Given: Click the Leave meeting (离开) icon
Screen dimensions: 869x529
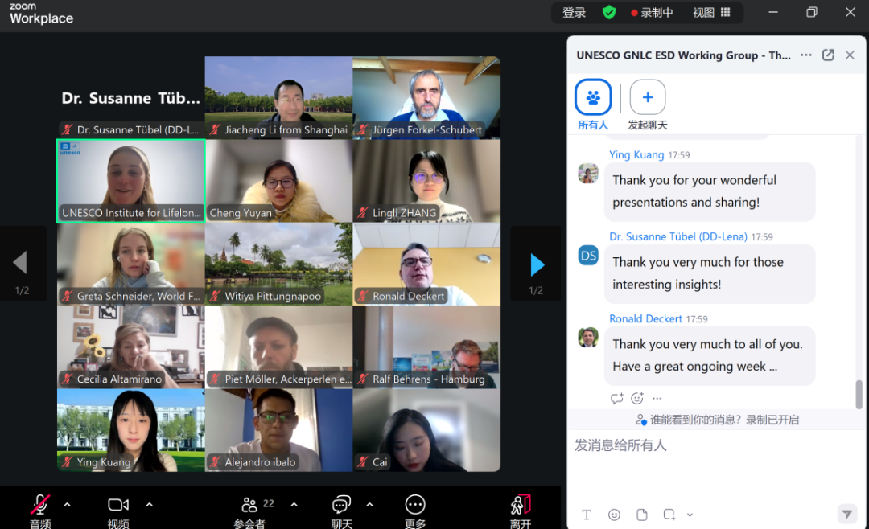Looking at the screenshot, I should 521,506.
